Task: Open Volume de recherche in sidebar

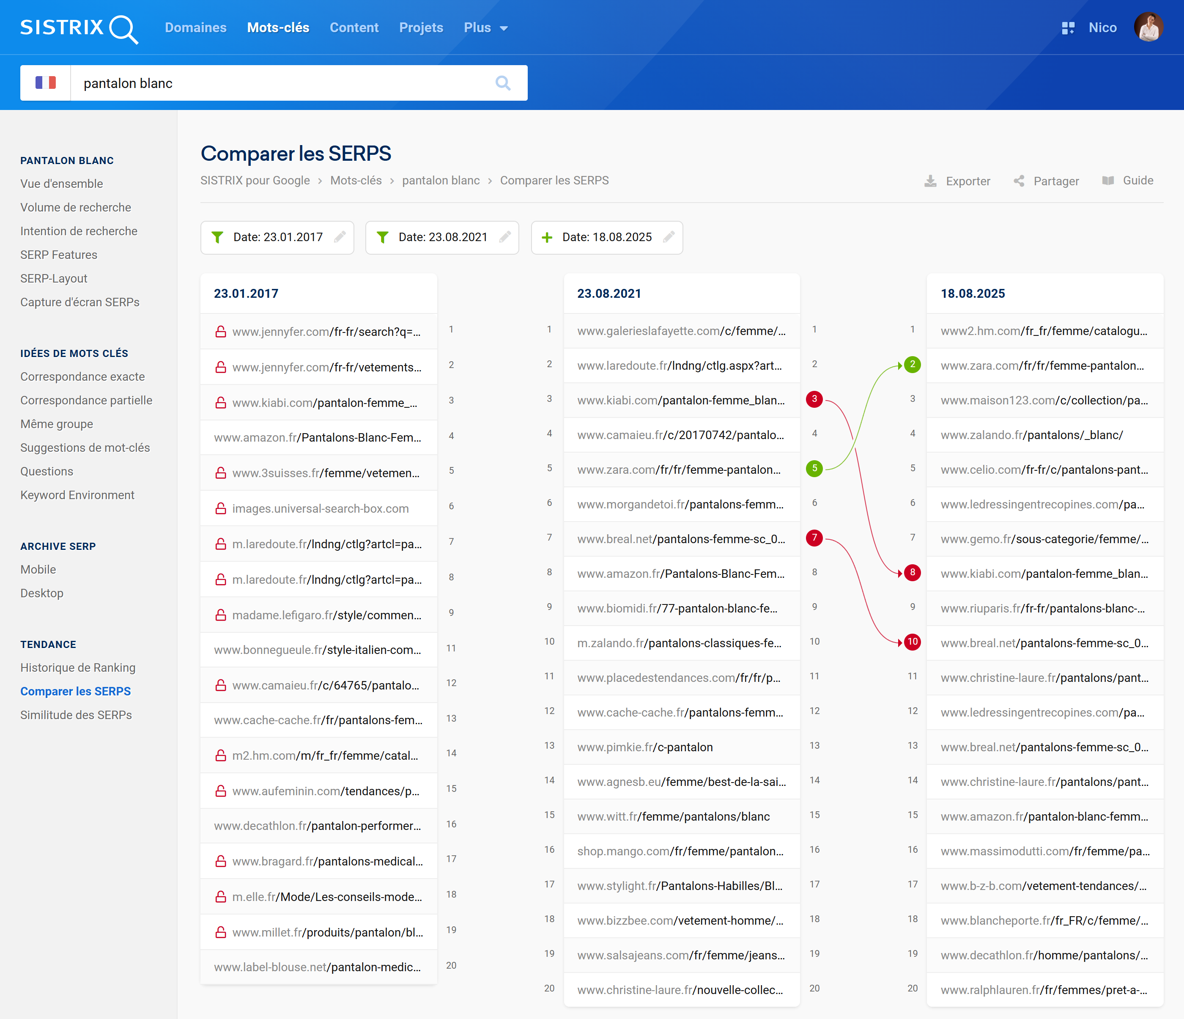Action: tap(75, 207)
